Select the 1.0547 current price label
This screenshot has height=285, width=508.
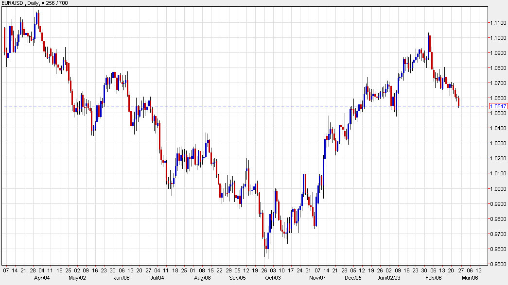tap(498, 106)
